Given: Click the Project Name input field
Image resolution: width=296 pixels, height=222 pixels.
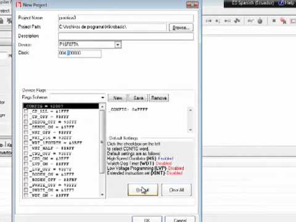Looking at the screenshot, I should click(126, 18).
